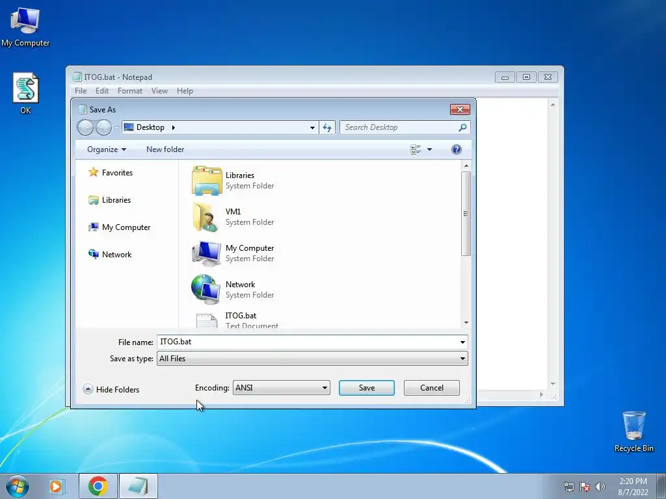
Task: Click the Back navigation arrow in Save As
Action: (x=85, y=127)
